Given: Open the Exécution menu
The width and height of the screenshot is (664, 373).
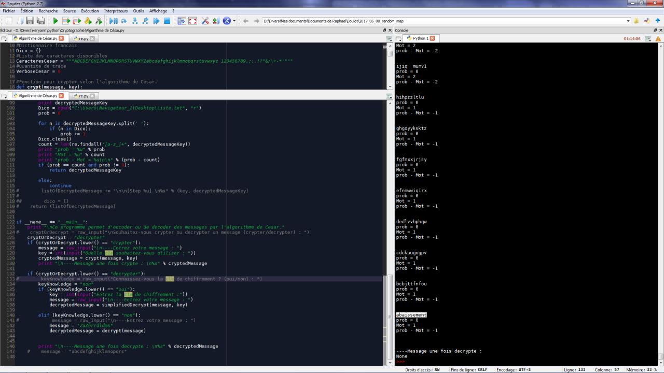Looking at the screenshot, I should point(90,11).
